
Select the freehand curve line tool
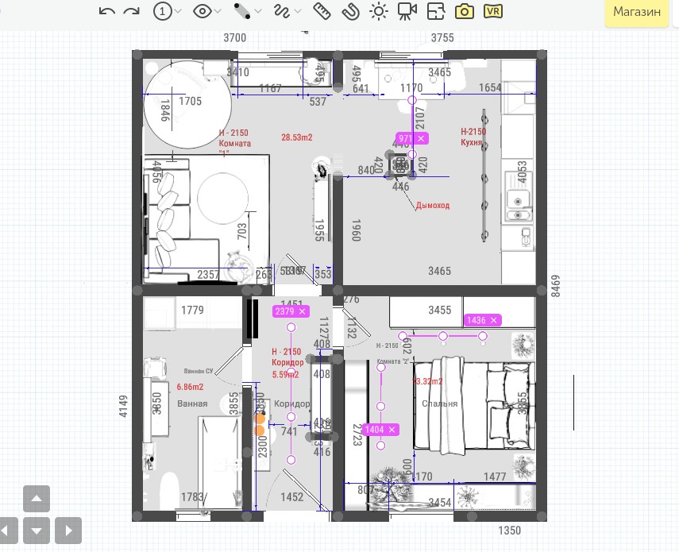coord(281,11)
